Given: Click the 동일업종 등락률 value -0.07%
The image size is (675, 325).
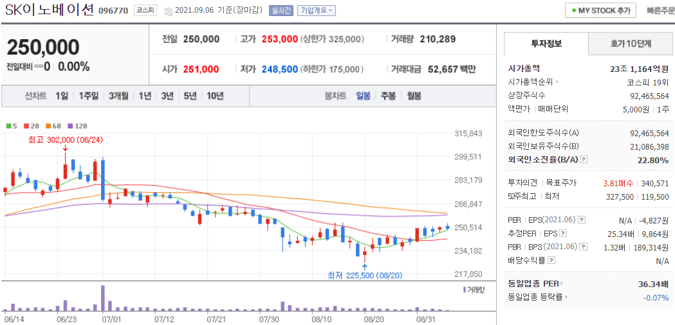Looking at the screenshot, I should (x=656, y=297).
